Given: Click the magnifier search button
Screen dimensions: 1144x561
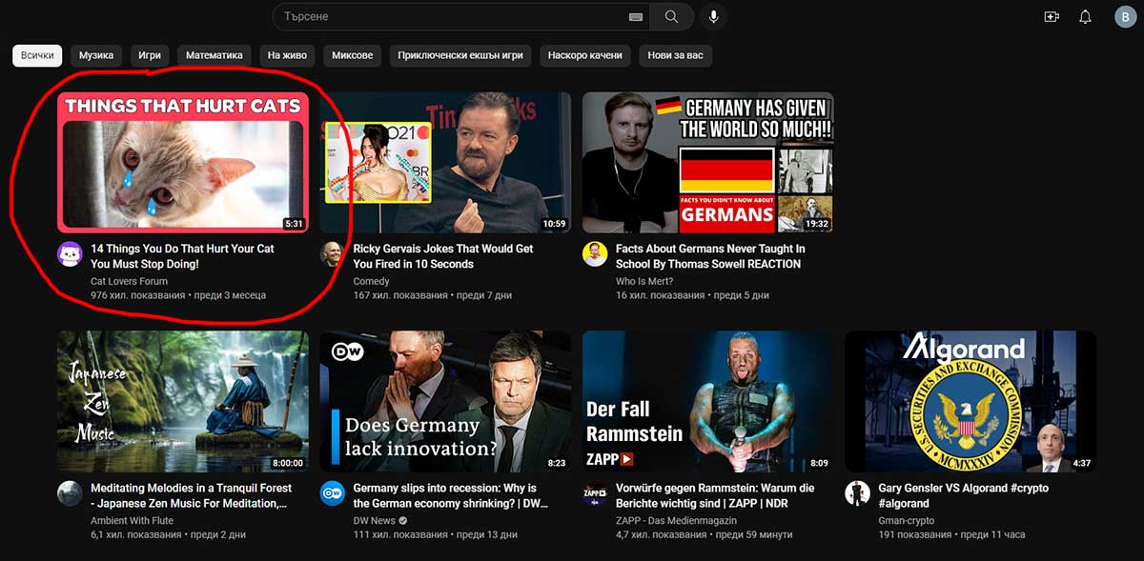Looking at the screenshot, I should coord(672,16).
